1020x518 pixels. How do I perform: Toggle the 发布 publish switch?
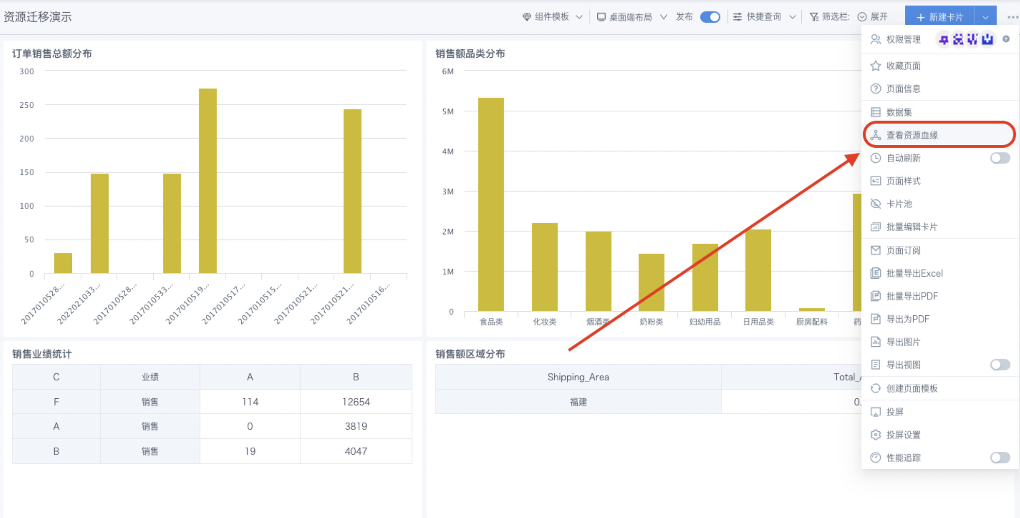click(710, 17)
